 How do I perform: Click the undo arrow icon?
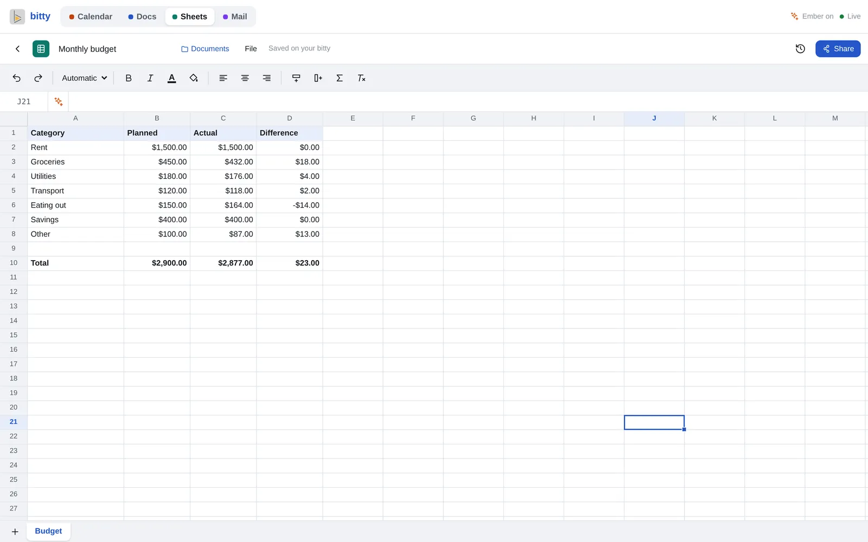click(17, 78)
